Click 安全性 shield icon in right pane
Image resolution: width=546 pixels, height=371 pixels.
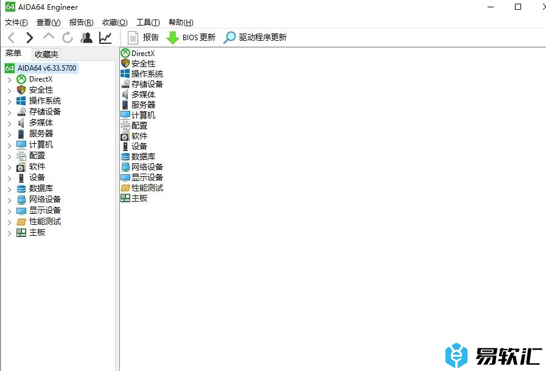[x=125, y=63]
